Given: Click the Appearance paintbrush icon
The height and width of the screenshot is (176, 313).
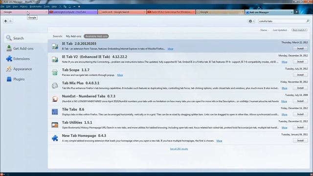Looking at the screenshot, I should point(9,69).
